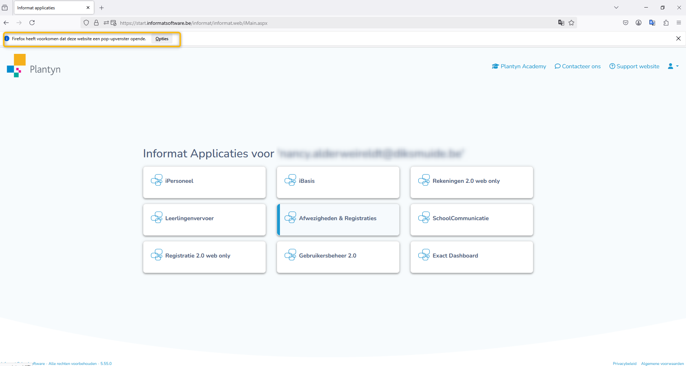Bookmark this page with the star
This screenshot has height=366, width=686.
[x=571, y=23]
